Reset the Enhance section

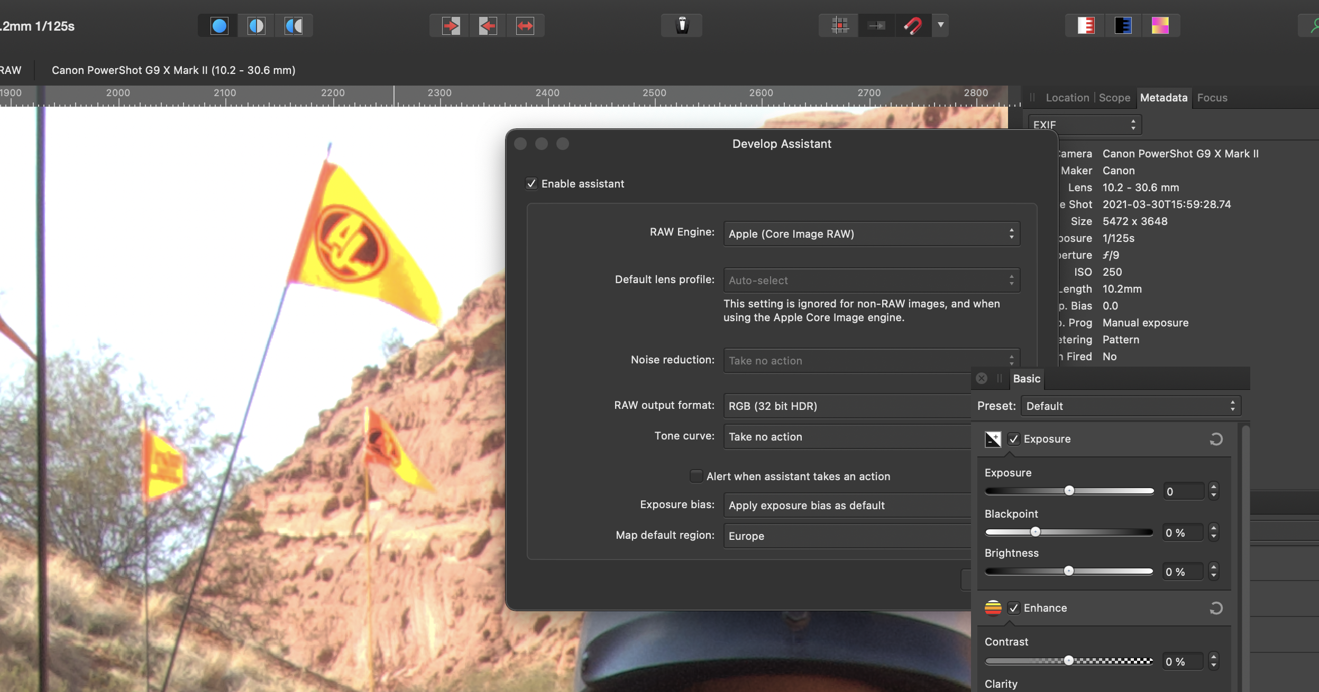[1216, 608]
